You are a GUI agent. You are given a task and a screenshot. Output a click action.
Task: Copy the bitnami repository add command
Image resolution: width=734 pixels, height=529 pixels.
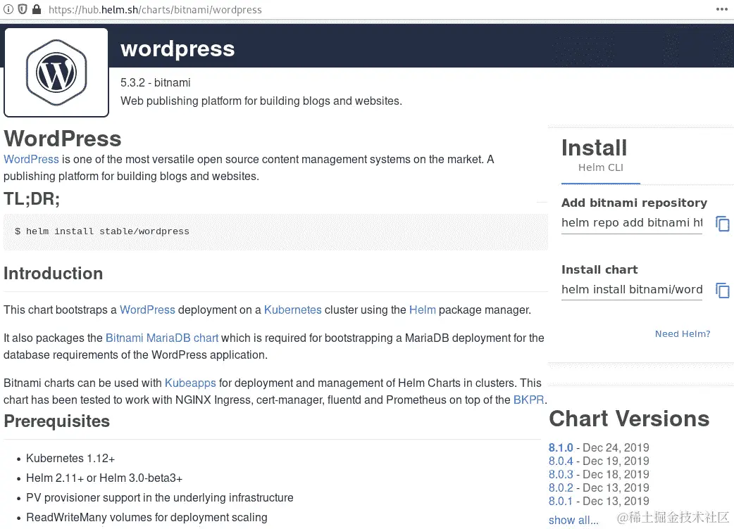pos(723,223)
